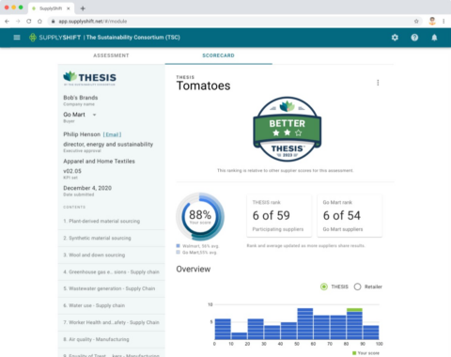Bookmark page with the star icon
This screenshot has width=451, height=357.
coord(416,22)
